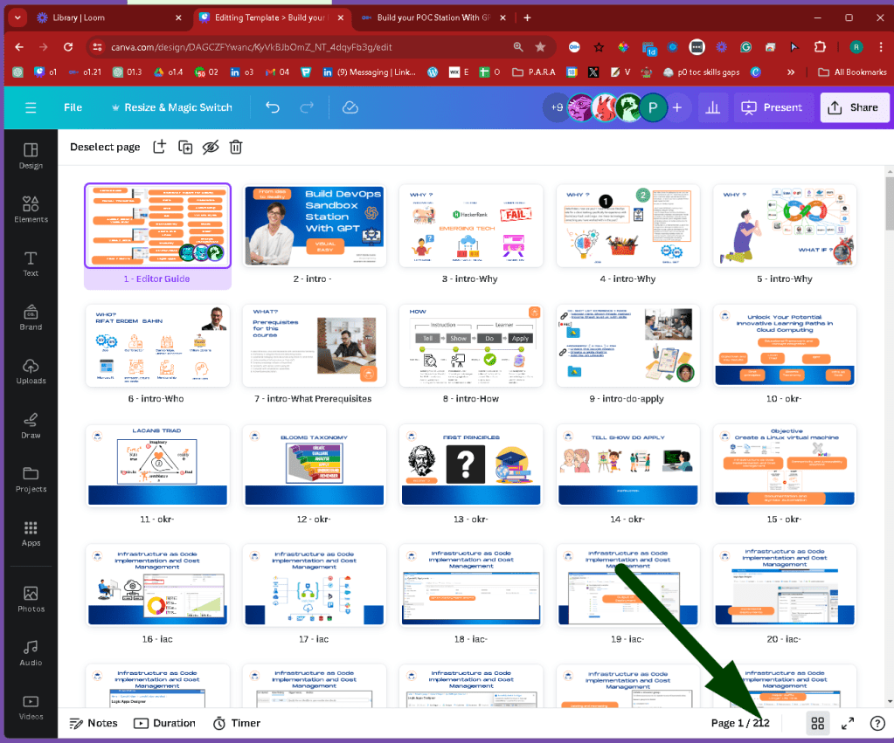This screenshot has width=894, height=743.
Task: Click the page title '15 - okr-'
Action: (x=784, y=519)
